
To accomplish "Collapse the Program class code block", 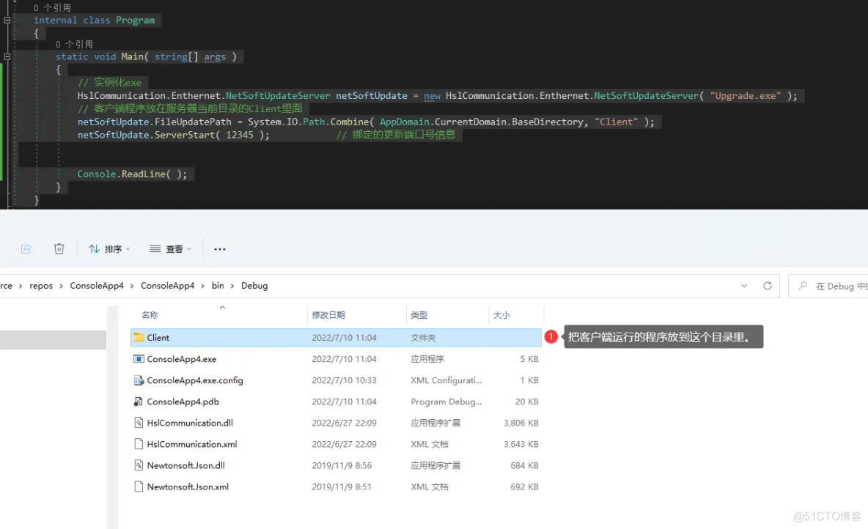I will coord(7,20).
